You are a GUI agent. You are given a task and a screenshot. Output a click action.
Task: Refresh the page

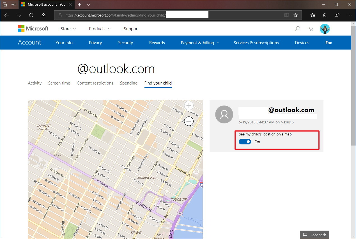[31, 15]
